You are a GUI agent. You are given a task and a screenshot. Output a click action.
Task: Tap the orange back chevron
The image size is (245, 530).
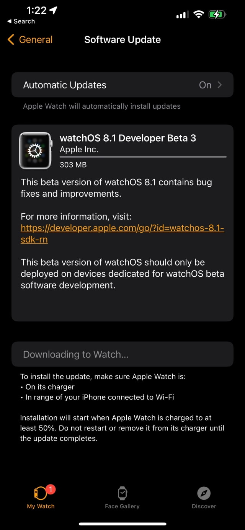click(11, 39)
